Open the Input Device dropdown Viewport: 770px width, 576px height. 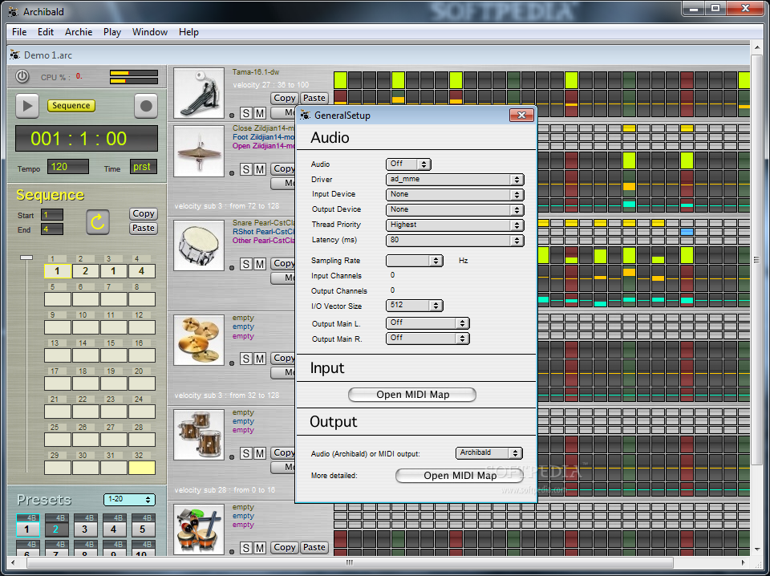(455, 194)
